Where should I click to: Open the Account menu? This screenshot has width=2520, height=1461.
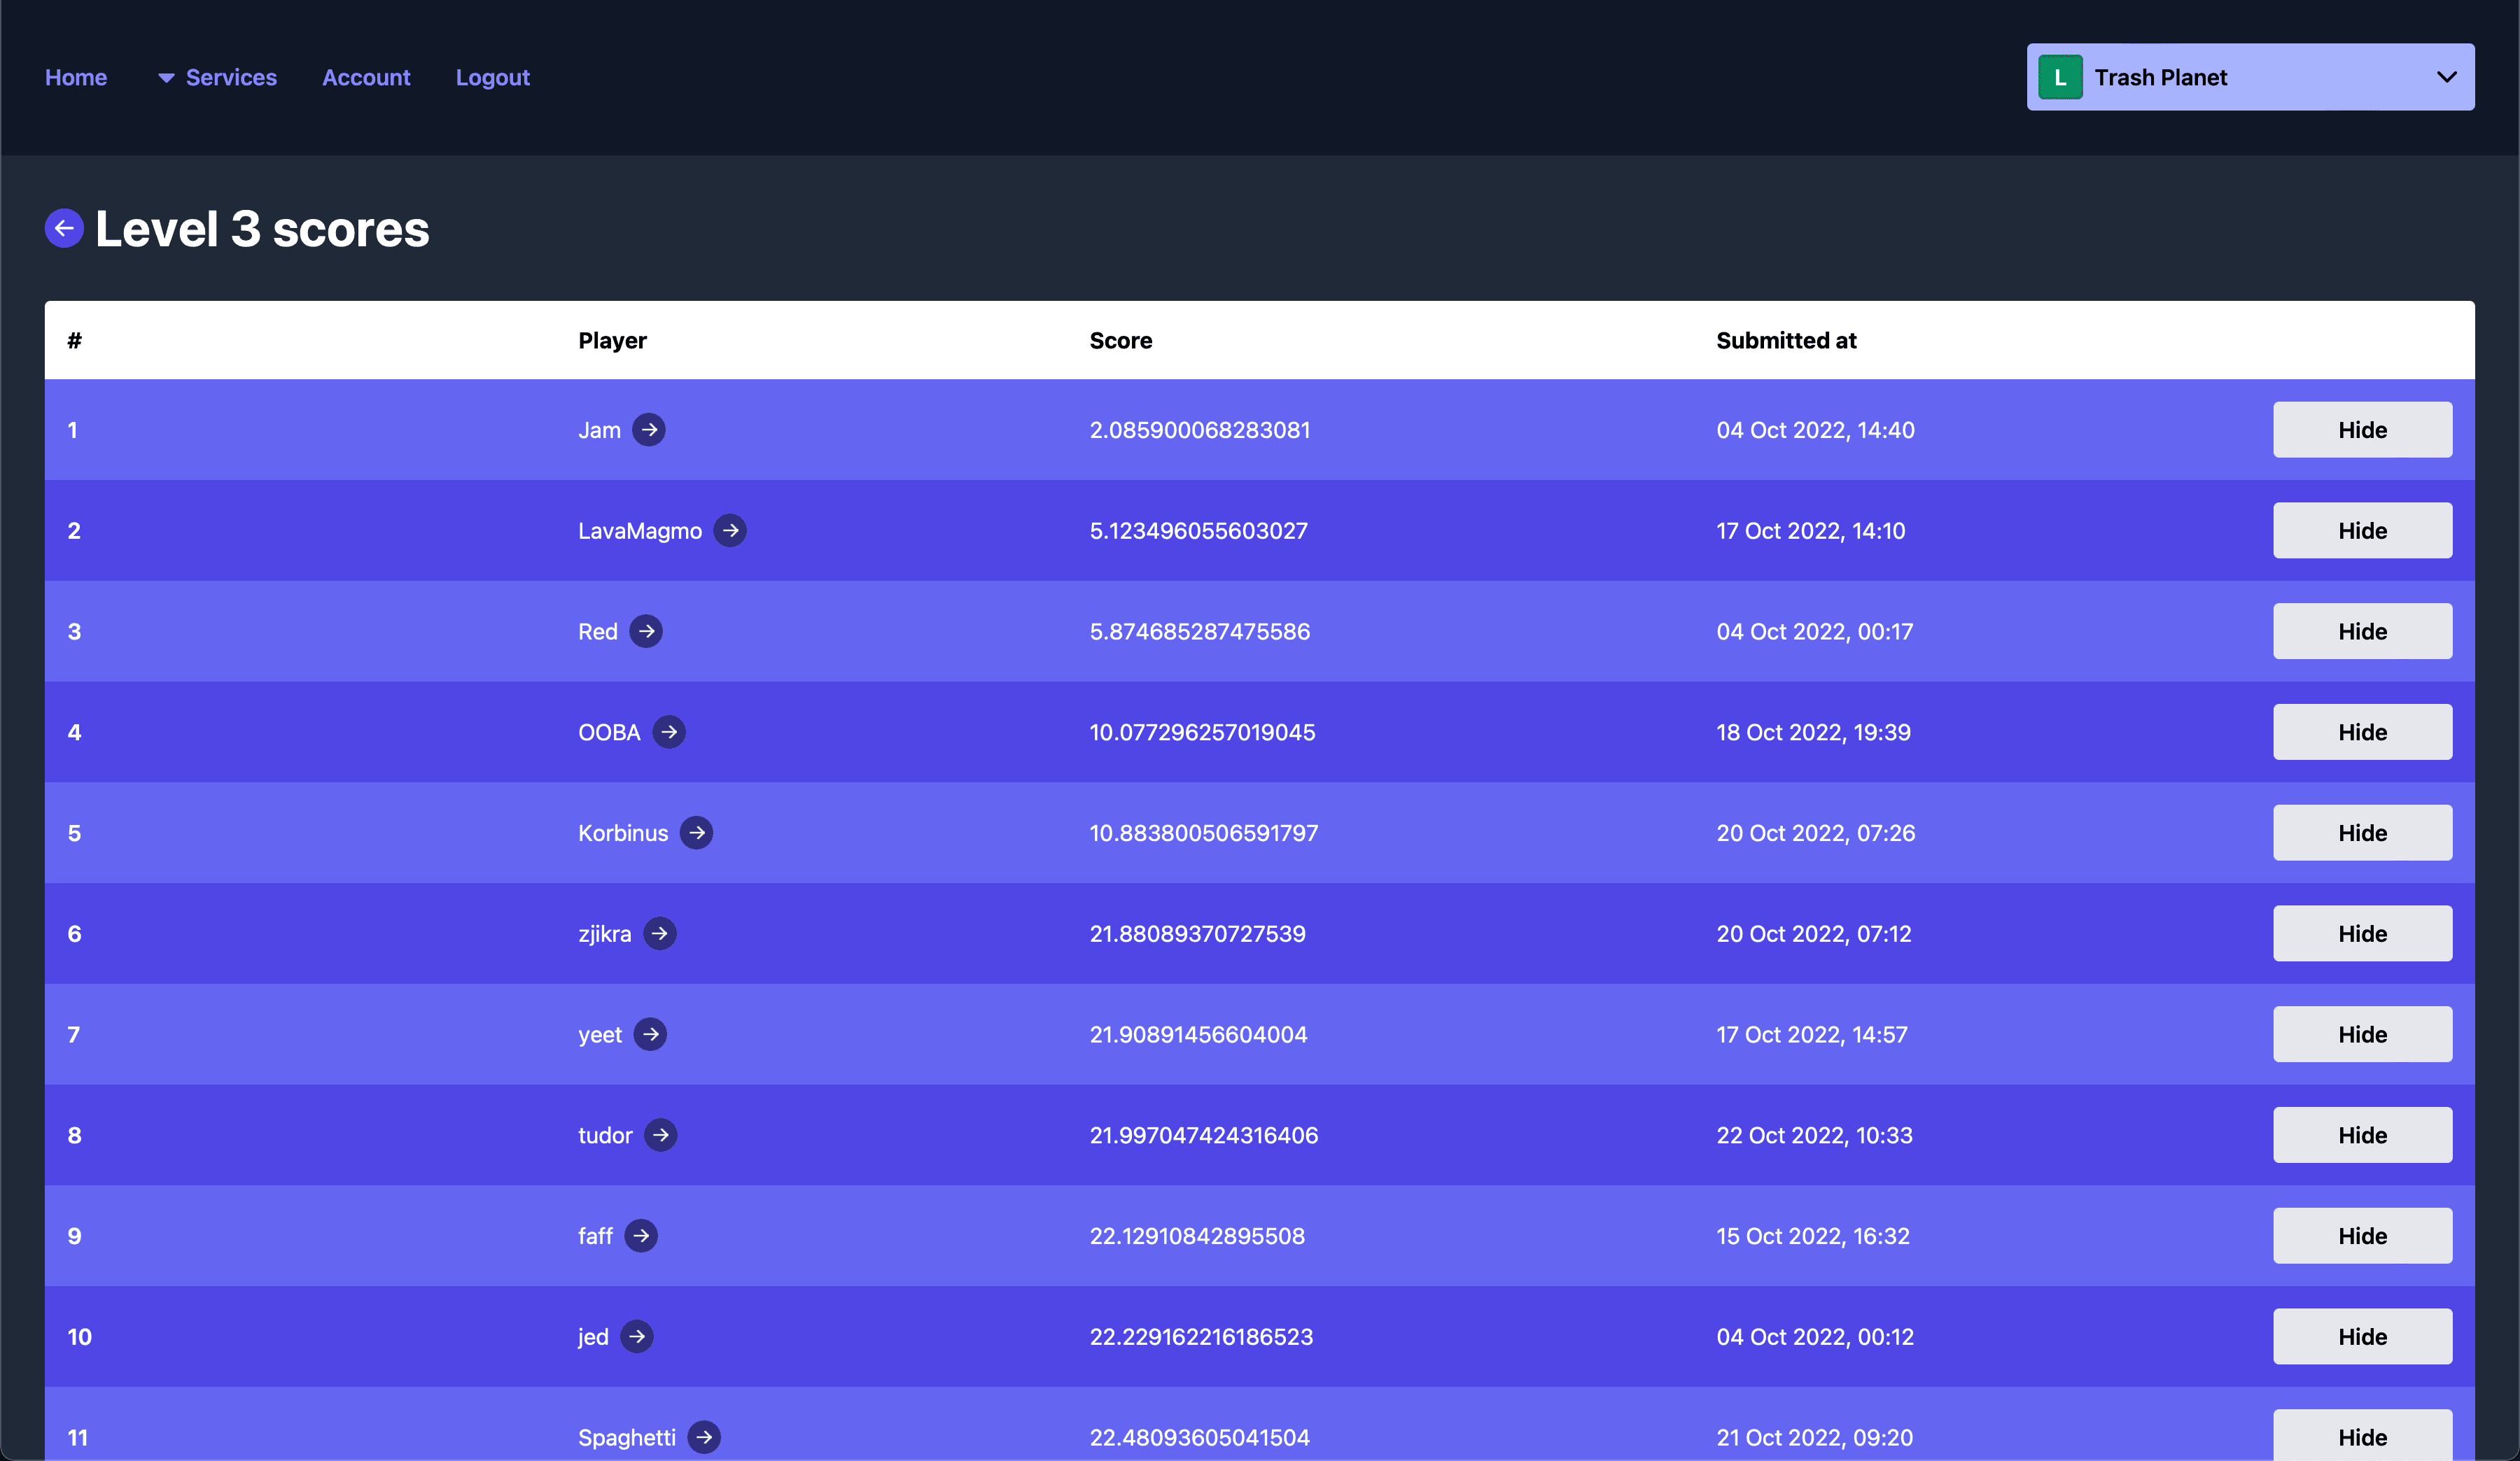(365, 76)
